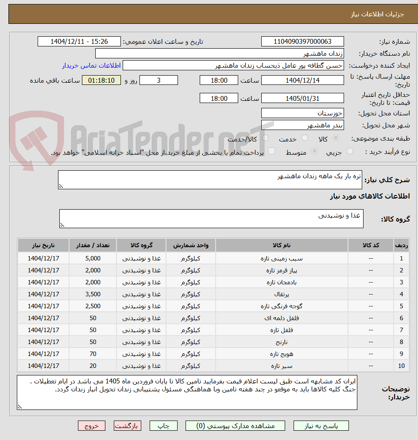The width and height of the screenshot is (418, 440).
Task: Click the resize handle of توضیحات خریدار box
Action: (x=19, y=406)
